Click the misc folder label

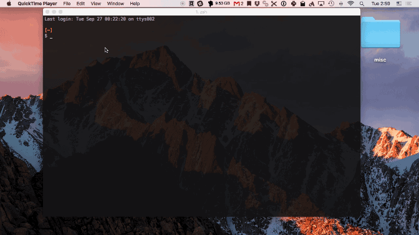tap(380, 60)
